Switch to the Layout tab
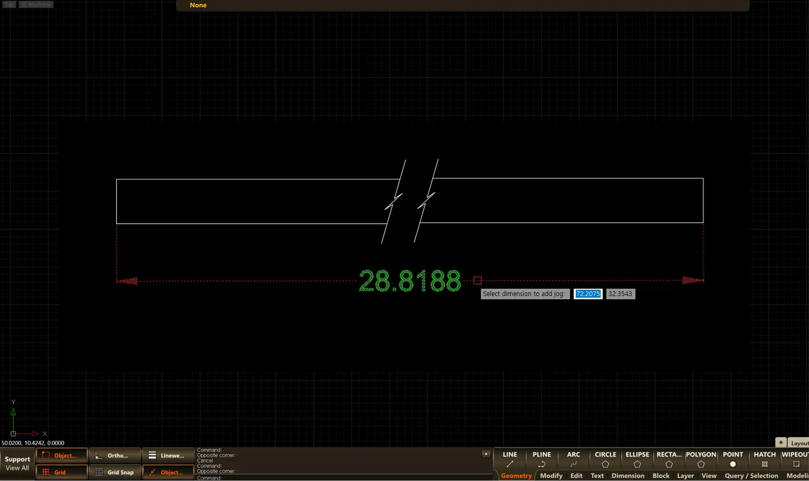Image resolution: width=809 pixels, height=481 pixels. pyautogui.click(x=799, y=443)
